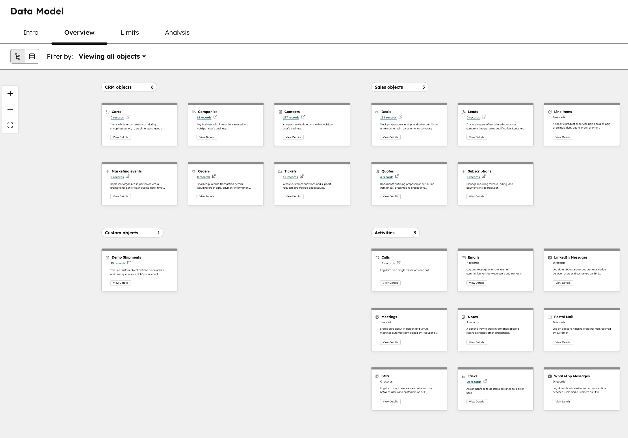This screenshot has width=628, height=438.
Task: Zoom out with the minus icon
Action: [10, 110]
